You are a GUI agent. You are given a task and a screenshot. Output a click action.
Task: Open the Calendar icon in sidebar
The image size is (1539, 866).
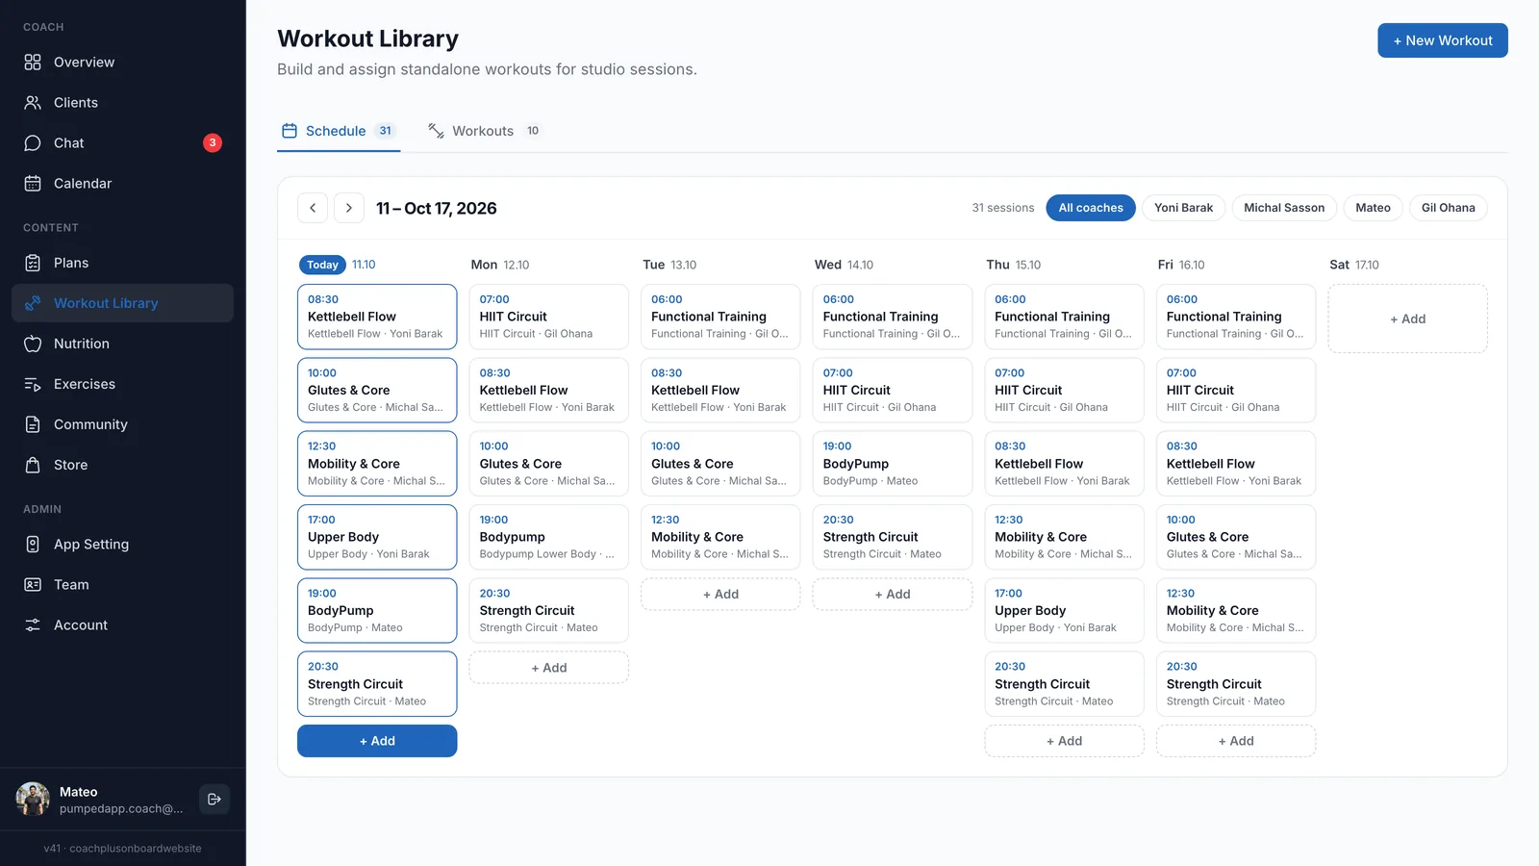coord(33,183)
